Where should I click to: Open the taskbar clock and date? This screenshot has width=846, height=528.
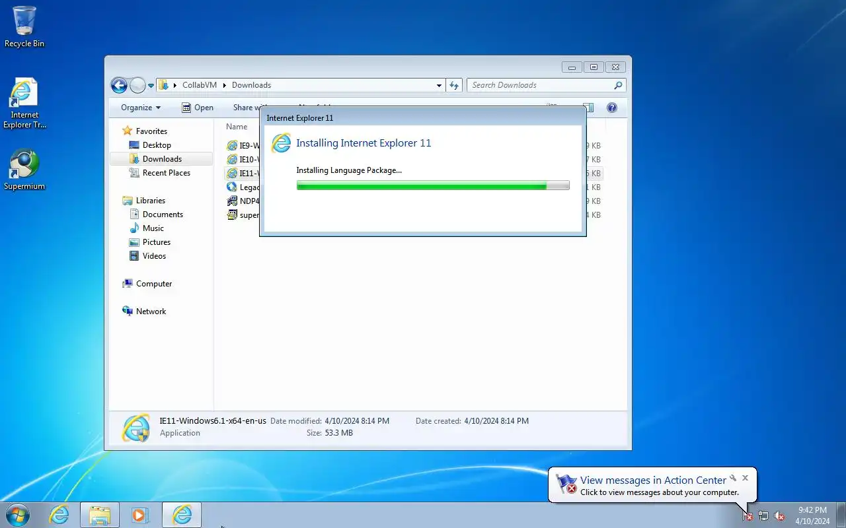click(x=812, y=515)
